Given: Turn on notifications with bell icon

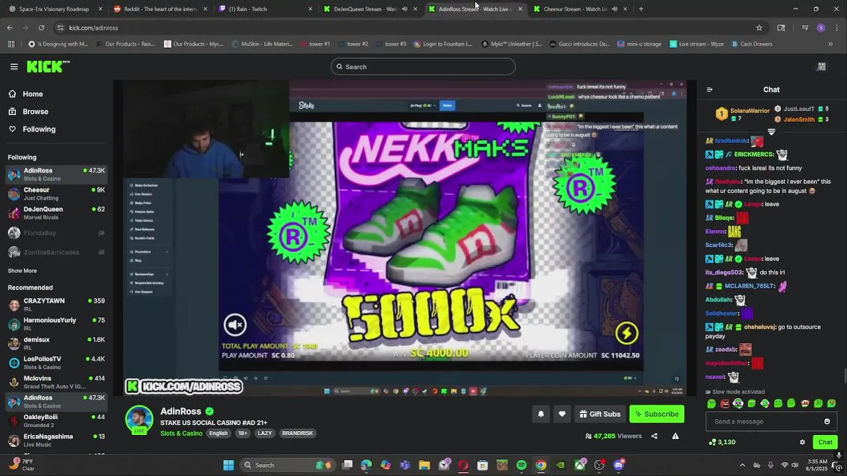Looking at the screenshot, I should 541,414.
